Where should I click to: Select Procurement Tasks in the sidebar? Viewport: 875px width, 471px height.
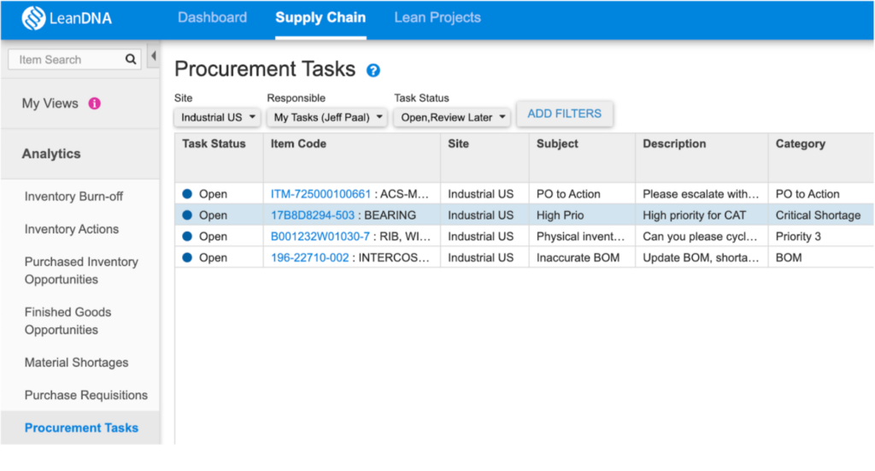click(81, 427)
